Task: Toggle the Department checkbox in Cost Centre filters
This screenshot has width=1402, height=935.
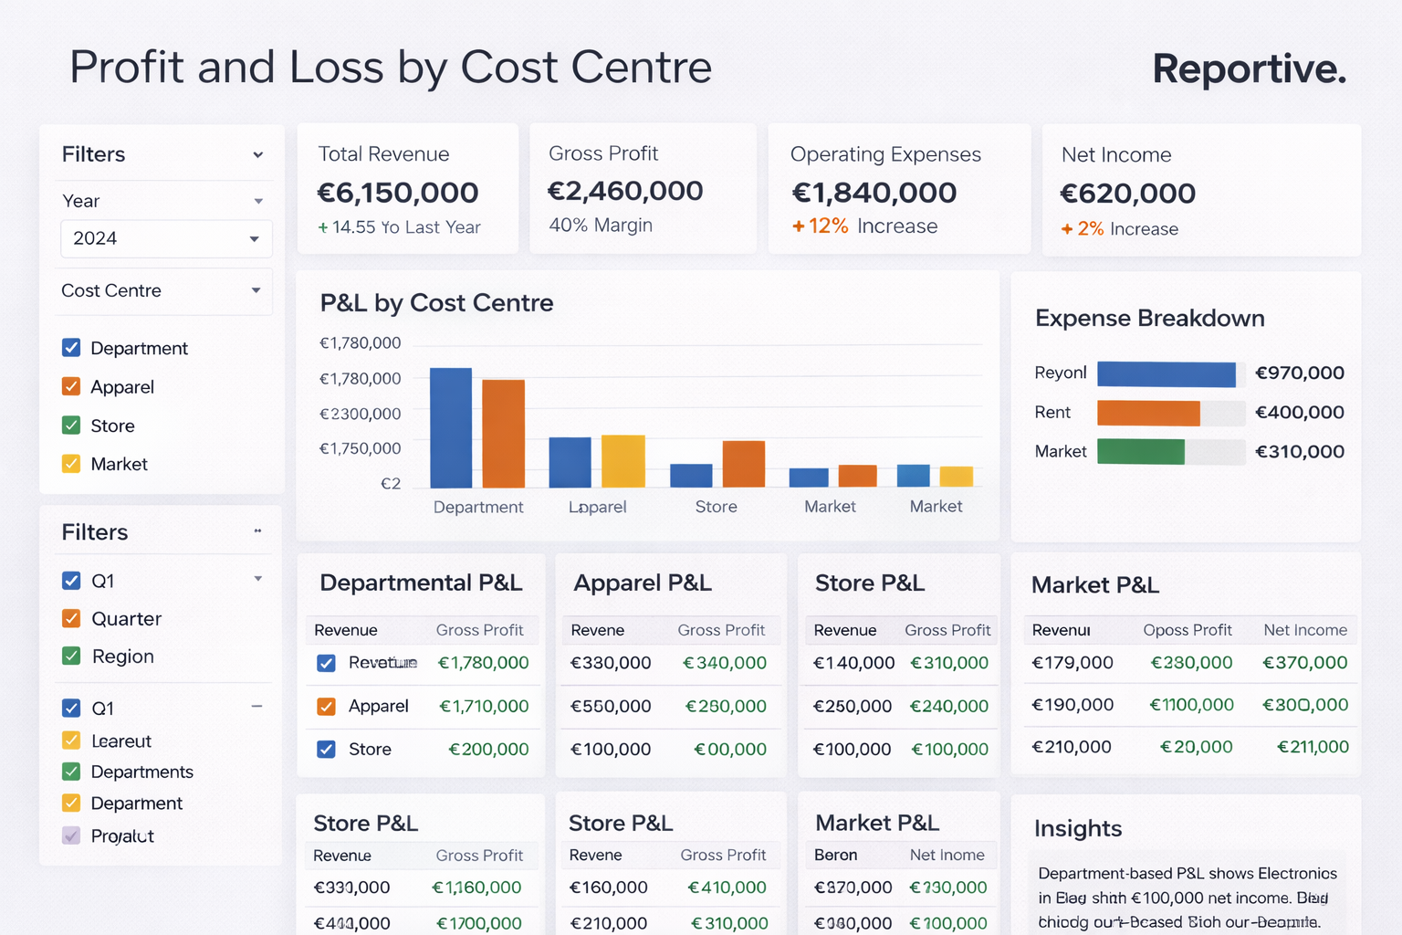Action: click(x=71, y=348)
